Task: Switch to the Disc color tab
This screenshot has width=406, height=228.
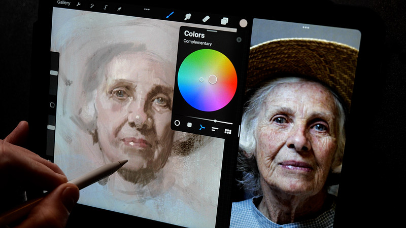Action: click(x=177, y=123)
